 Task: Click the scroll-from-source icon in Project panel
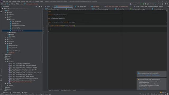click(x=36, y=7)
